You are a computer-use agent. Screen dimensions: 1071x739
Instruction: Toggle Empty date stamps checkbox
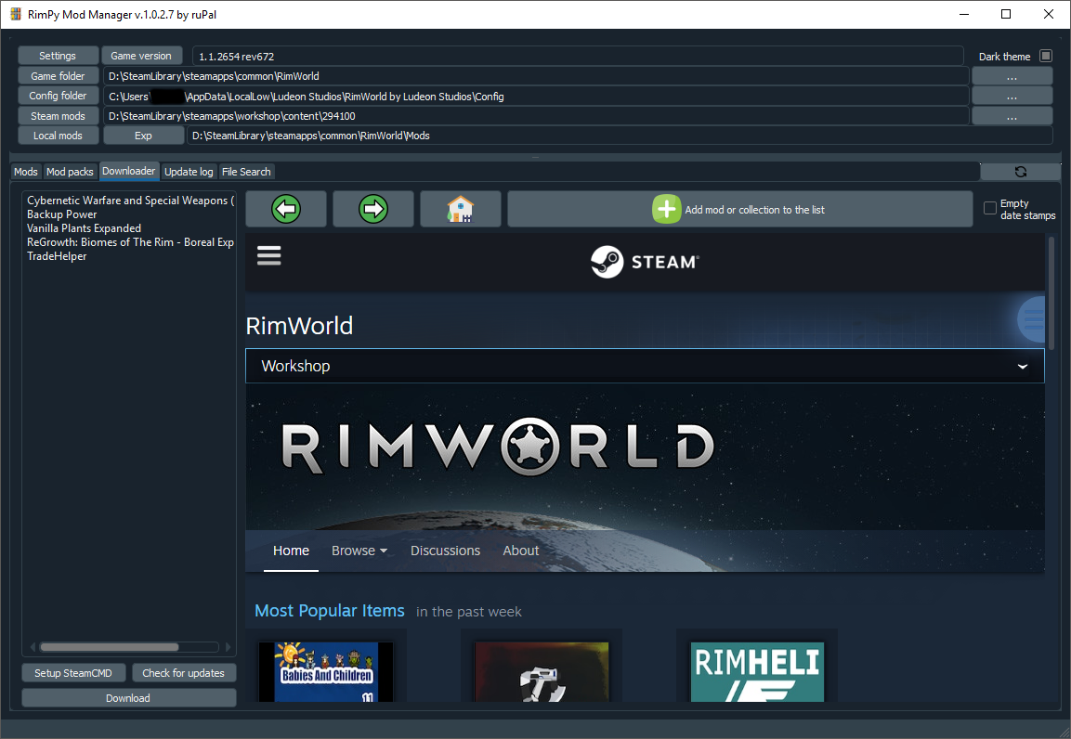989,208
